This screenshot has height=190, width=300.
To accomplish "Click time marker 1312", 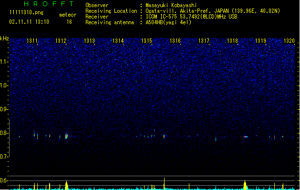I will point(61,40).
